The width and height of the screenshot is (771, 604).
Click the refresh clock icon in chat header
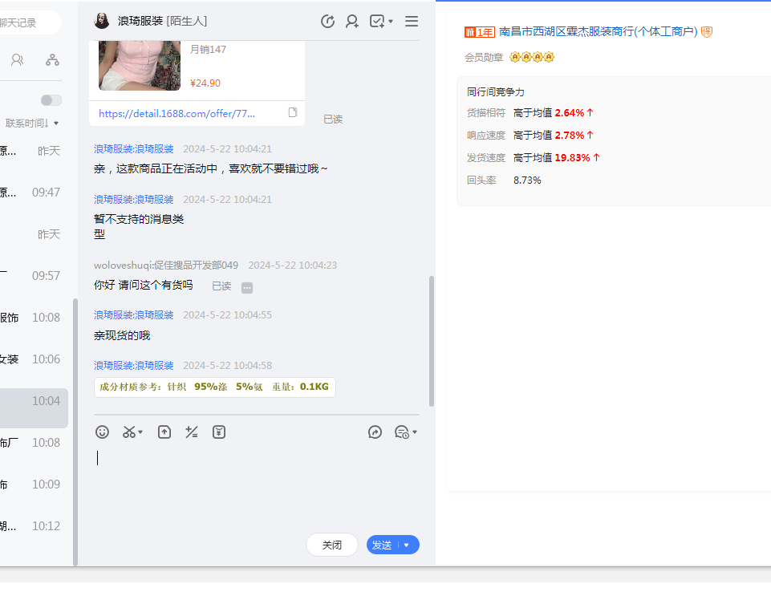(x=327, y=22)
